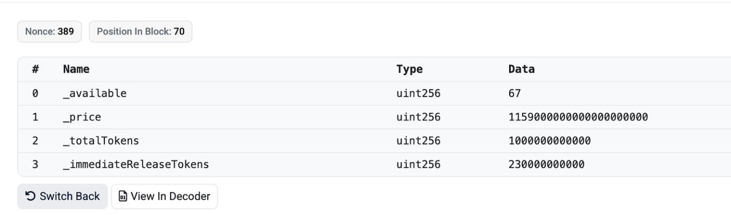Click the # column header

pyautogui.click(x=35, y=69)
